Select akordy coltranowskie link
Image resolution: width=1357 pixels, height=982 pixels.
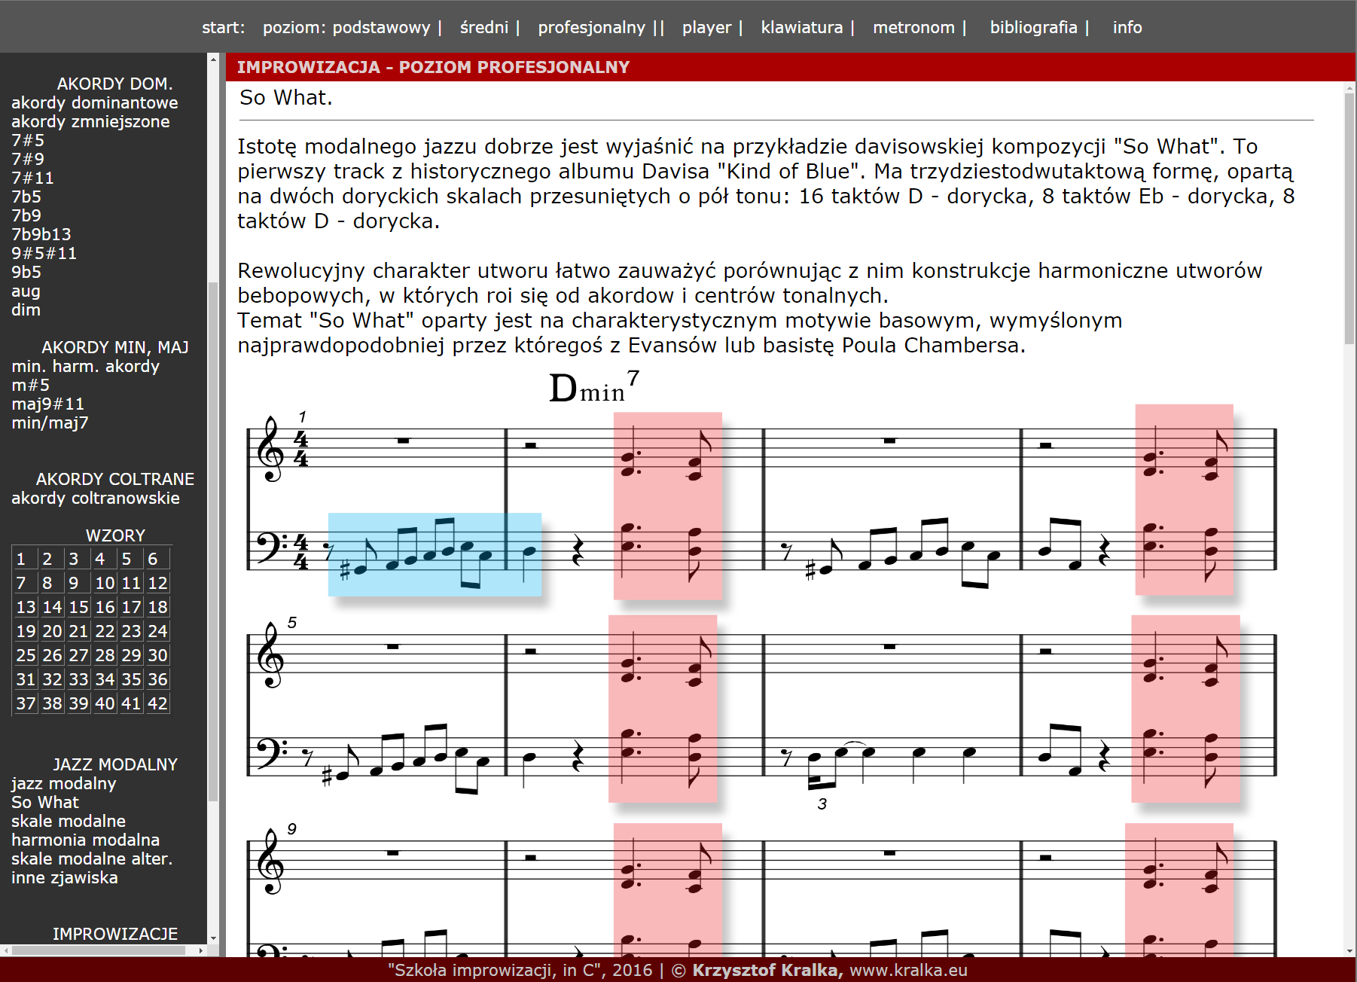click(95, 498)
